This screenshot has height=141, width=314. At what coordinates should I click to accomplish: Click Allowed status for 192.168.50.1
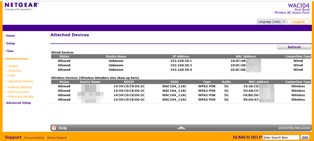64,61
